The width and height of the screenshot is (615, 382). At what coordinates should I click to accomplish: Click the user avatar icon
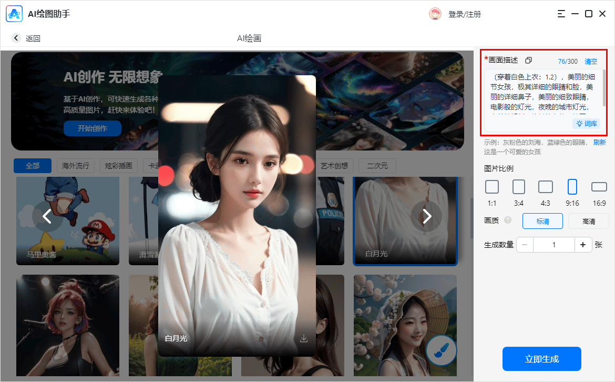(435, 14)
